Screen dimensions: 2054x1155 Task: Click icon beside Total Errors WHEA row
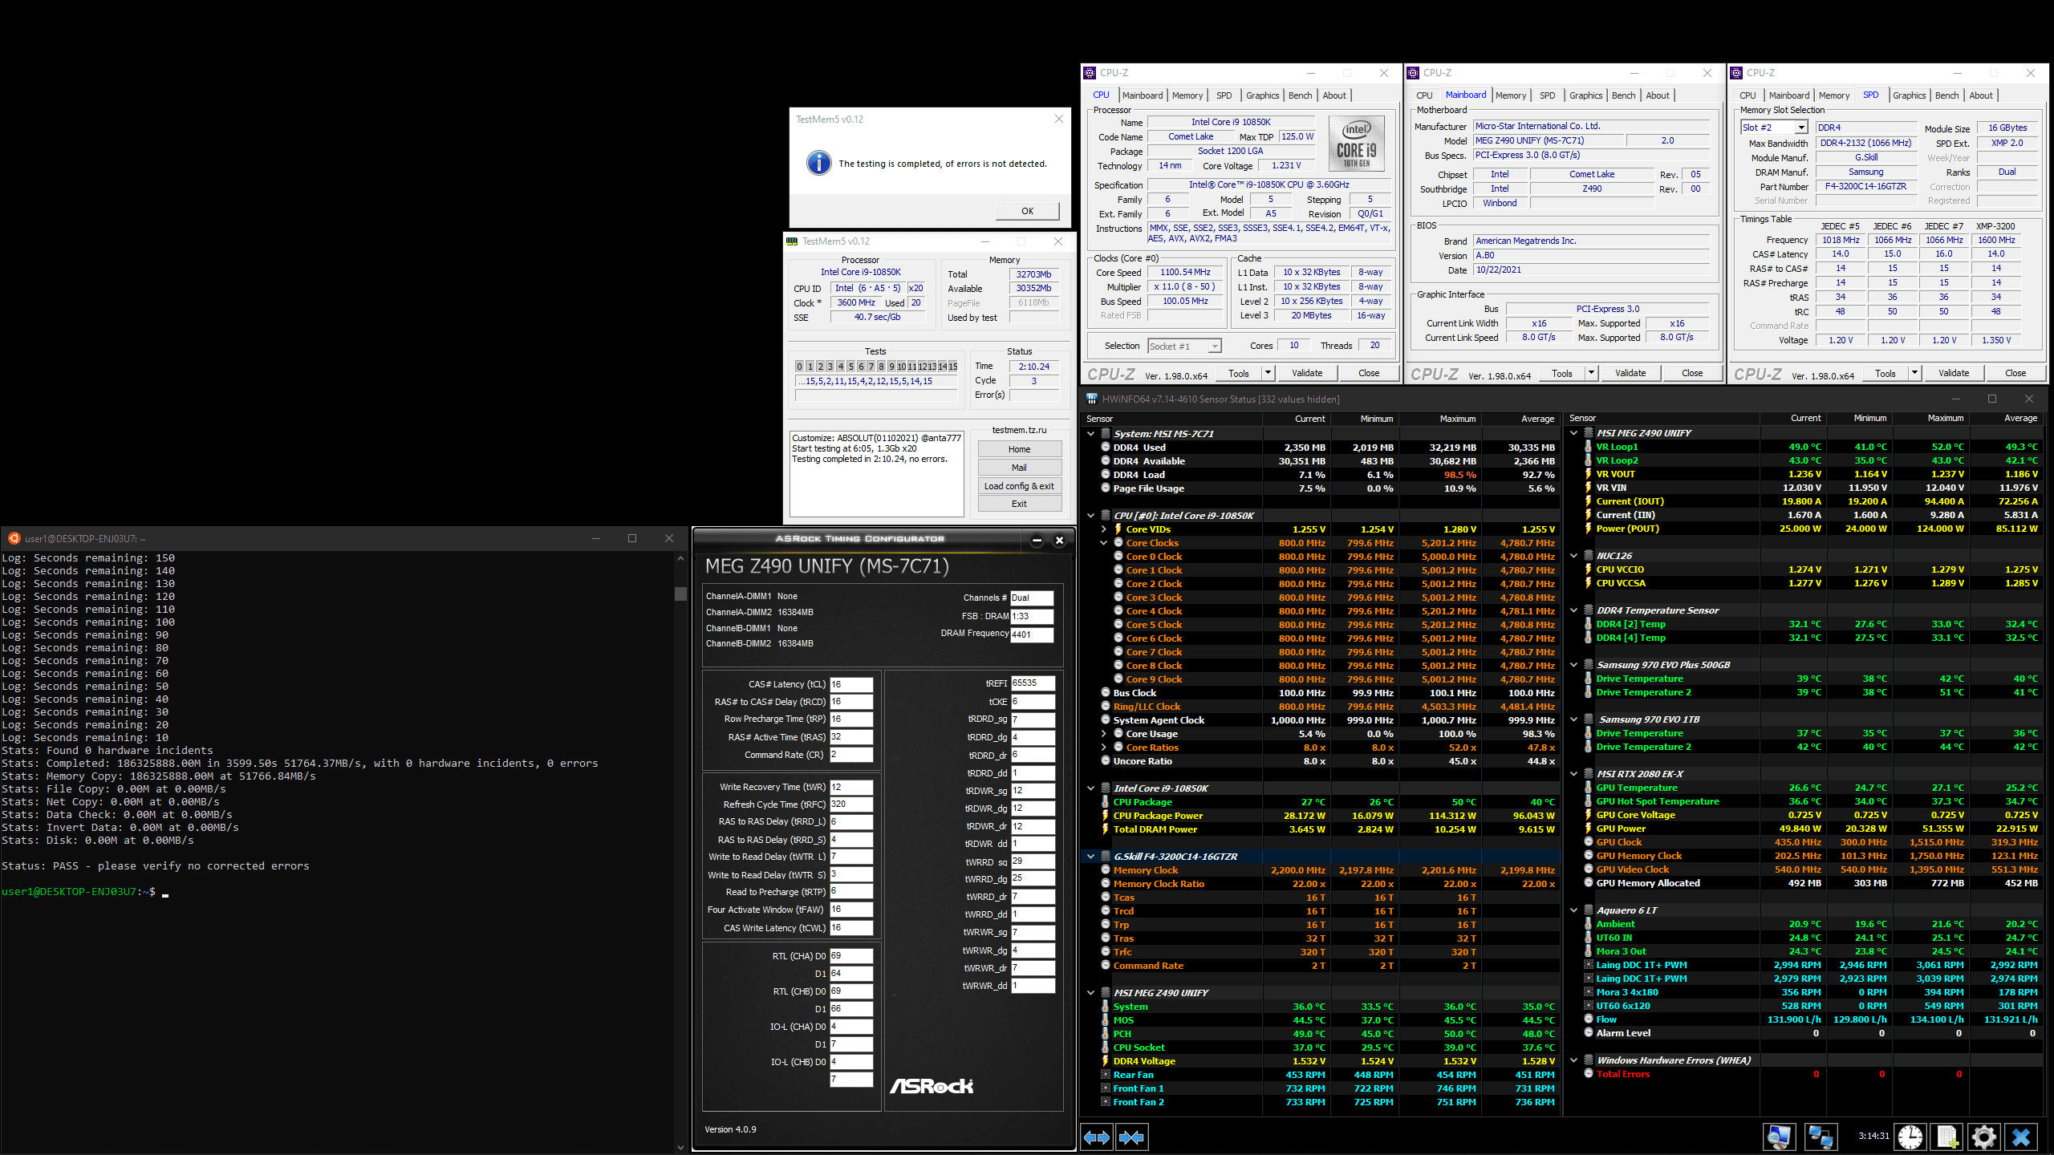pyautogui.click(x=1588, y=1073)
